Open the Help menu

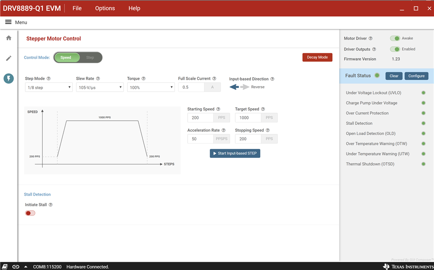pyautogui.click(x=134, y=8)
